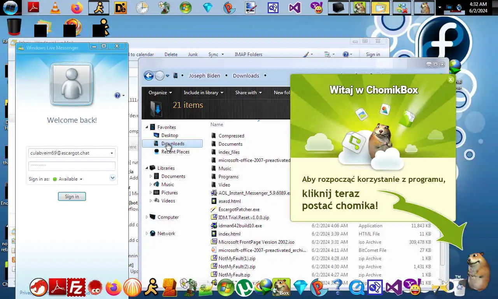Collapse the Libraries tree group
The image size is (498, 299).
point(147,168)
